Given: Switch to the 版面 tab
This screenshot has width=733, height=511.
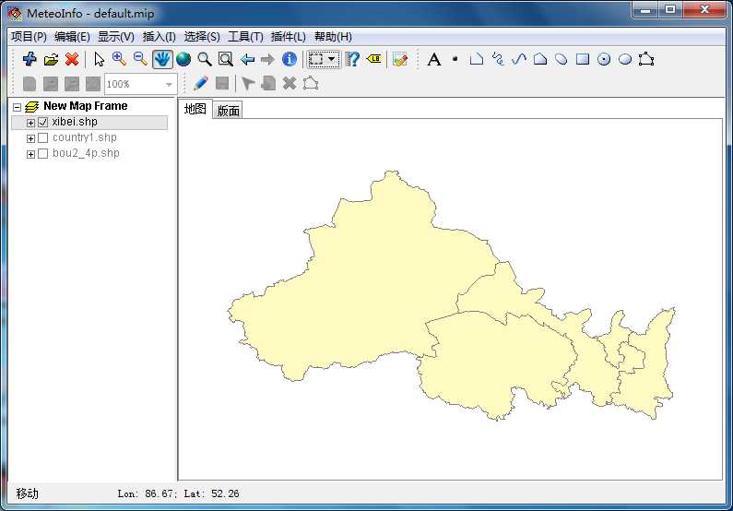Looking at the screenshot, I should pyautogui.click(x=228, y=111).
